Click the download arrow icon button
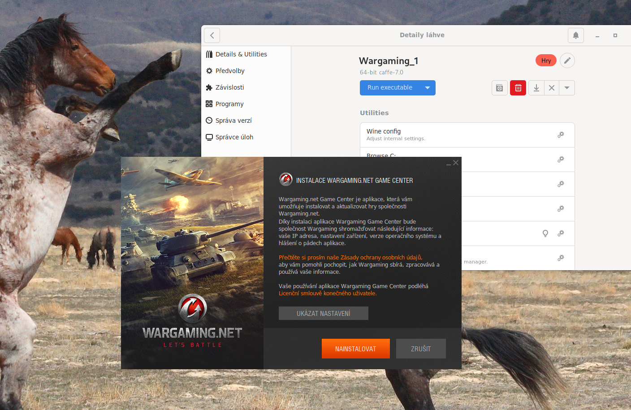The height and width of the screenshot is (410, 631). 536,88
